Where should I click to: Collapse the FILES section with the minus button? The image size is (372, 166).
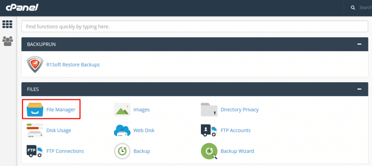tap(359, 89)
